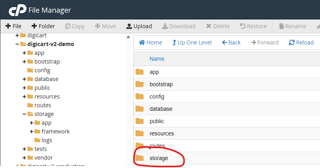Screen dimensions: 320x168
Task: Collapse the digicart-v2-demo tree node
Action: click(17, 44)
